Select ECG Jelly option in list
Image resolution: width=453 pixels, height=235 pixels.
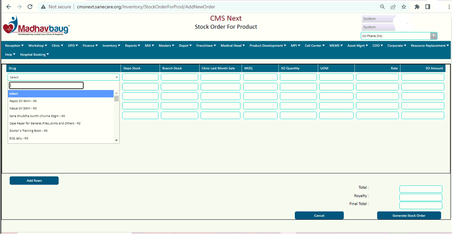point(19,138)
